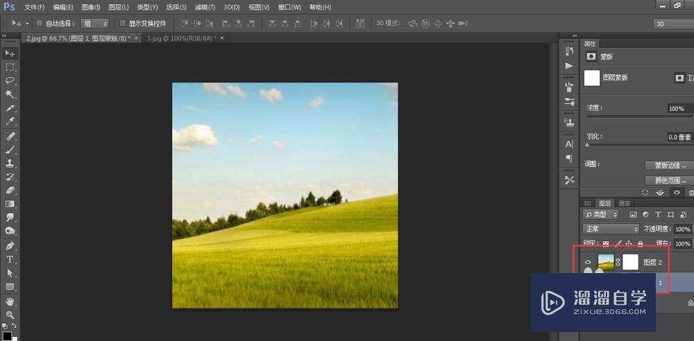Toggle pixel layer filter in Layers panel

[x=633, y=214]
